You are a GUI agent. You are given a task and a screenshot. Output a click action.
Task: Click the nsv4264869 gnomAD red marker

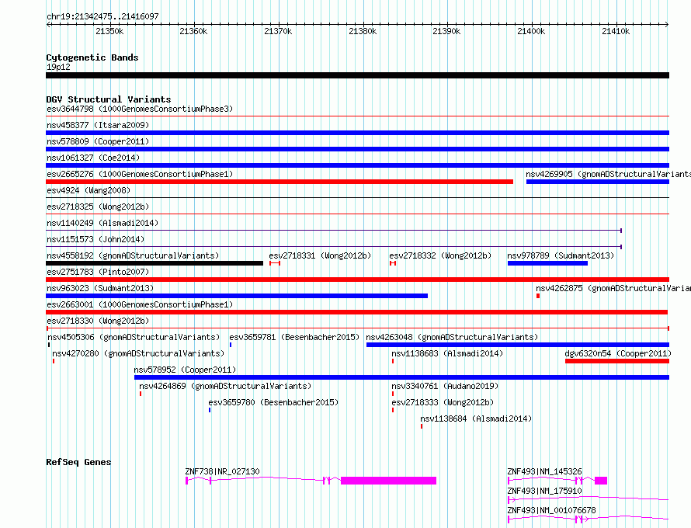coord(141,394)
